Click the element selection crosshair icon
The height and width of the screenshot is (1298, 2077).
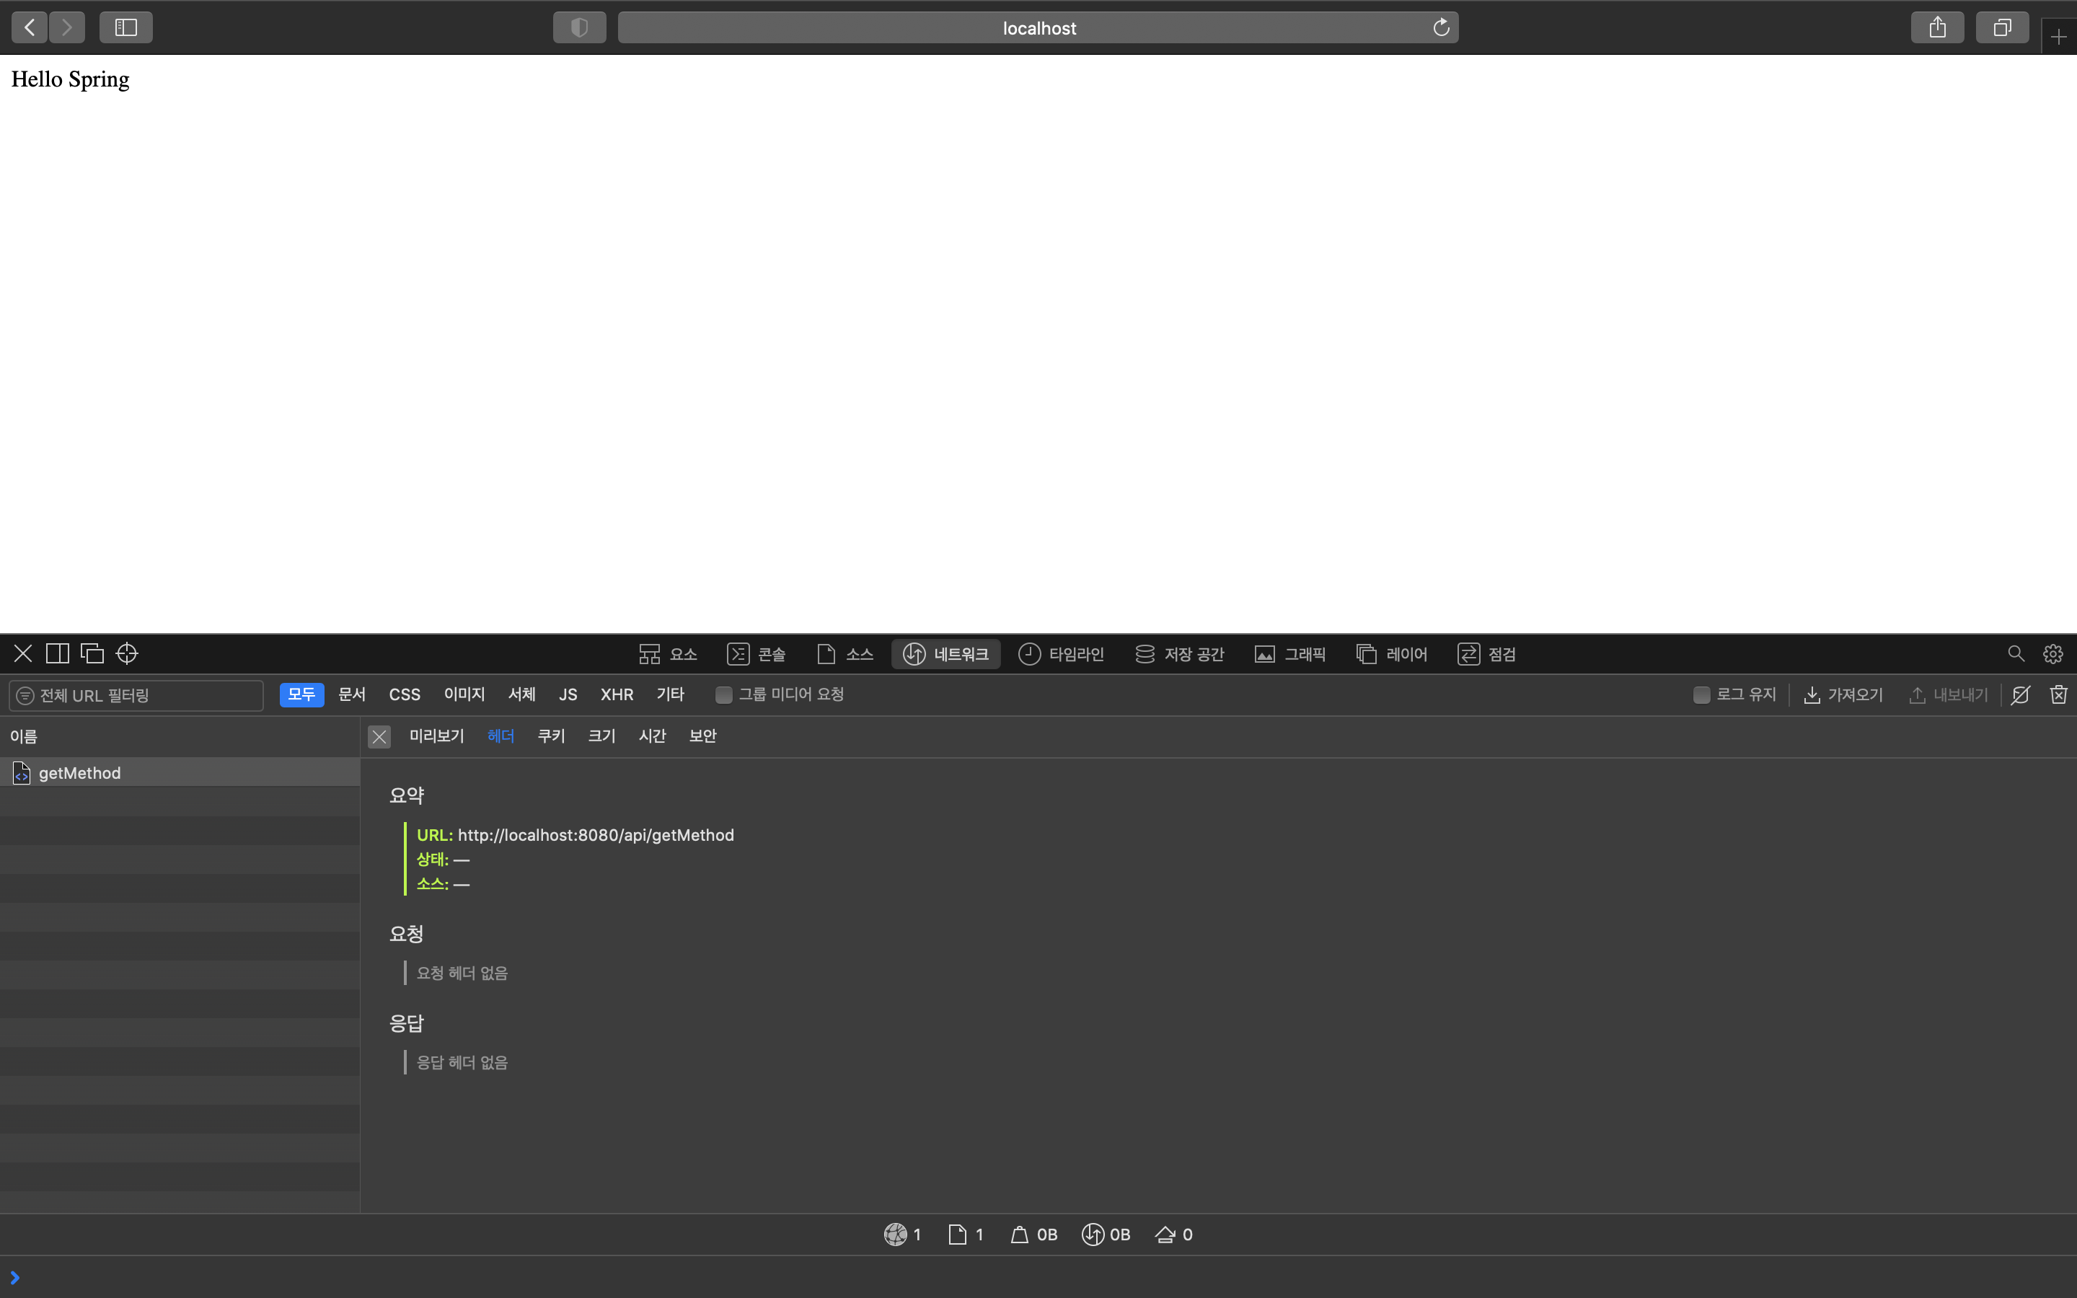(127, 653)
